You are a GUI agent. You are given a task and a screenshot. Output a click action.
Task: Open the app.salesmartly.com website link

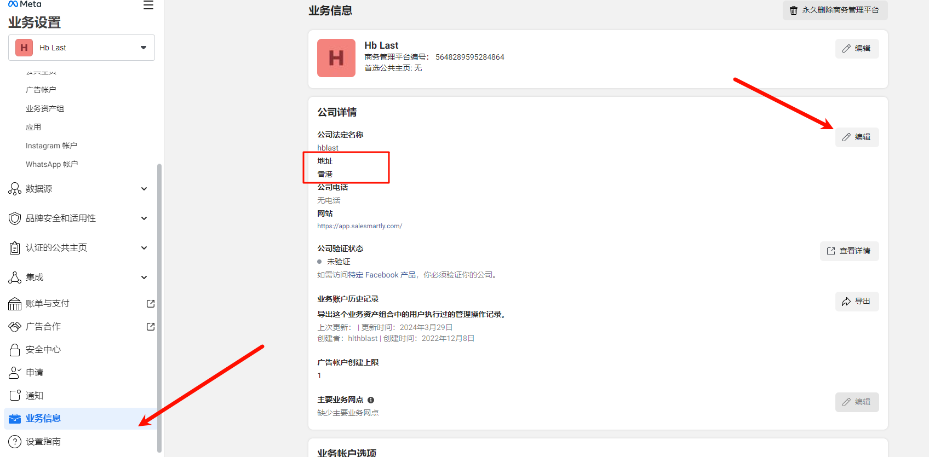(x=359, y=226)
